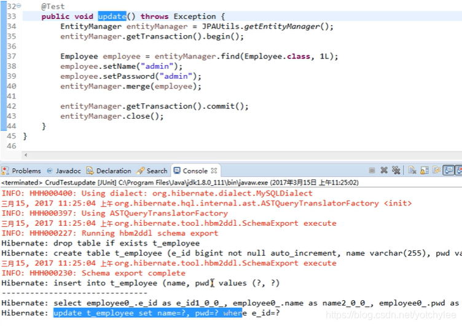This screenshot has width=462, height=326.
Task: Collapse the method fold marker beside @Test
Action: [19, 6]
